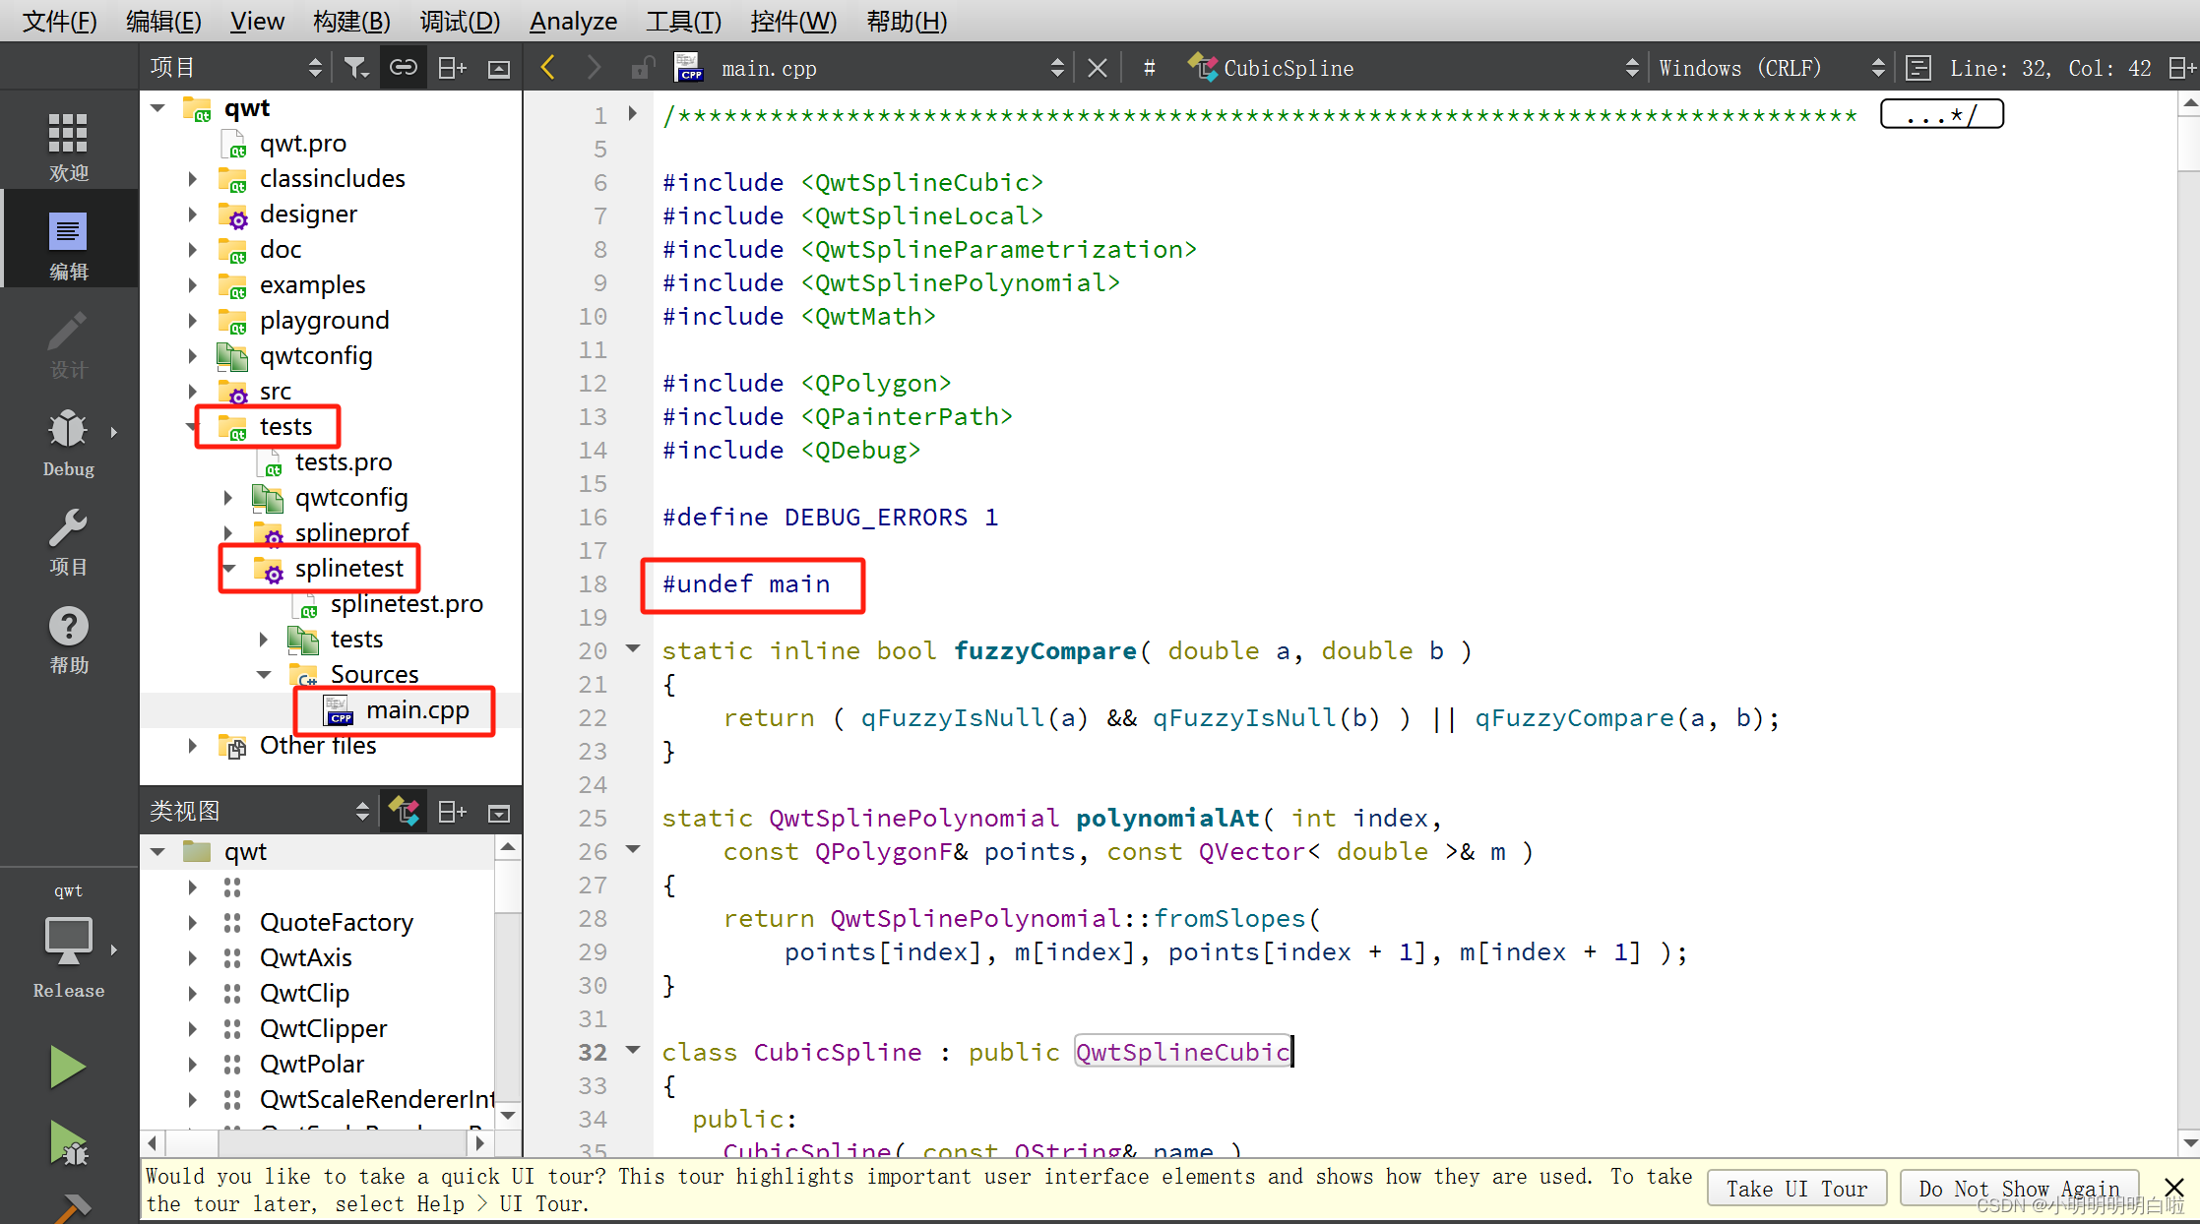
Task: Select main.cpp in project tree
Action: coord(416,710)
